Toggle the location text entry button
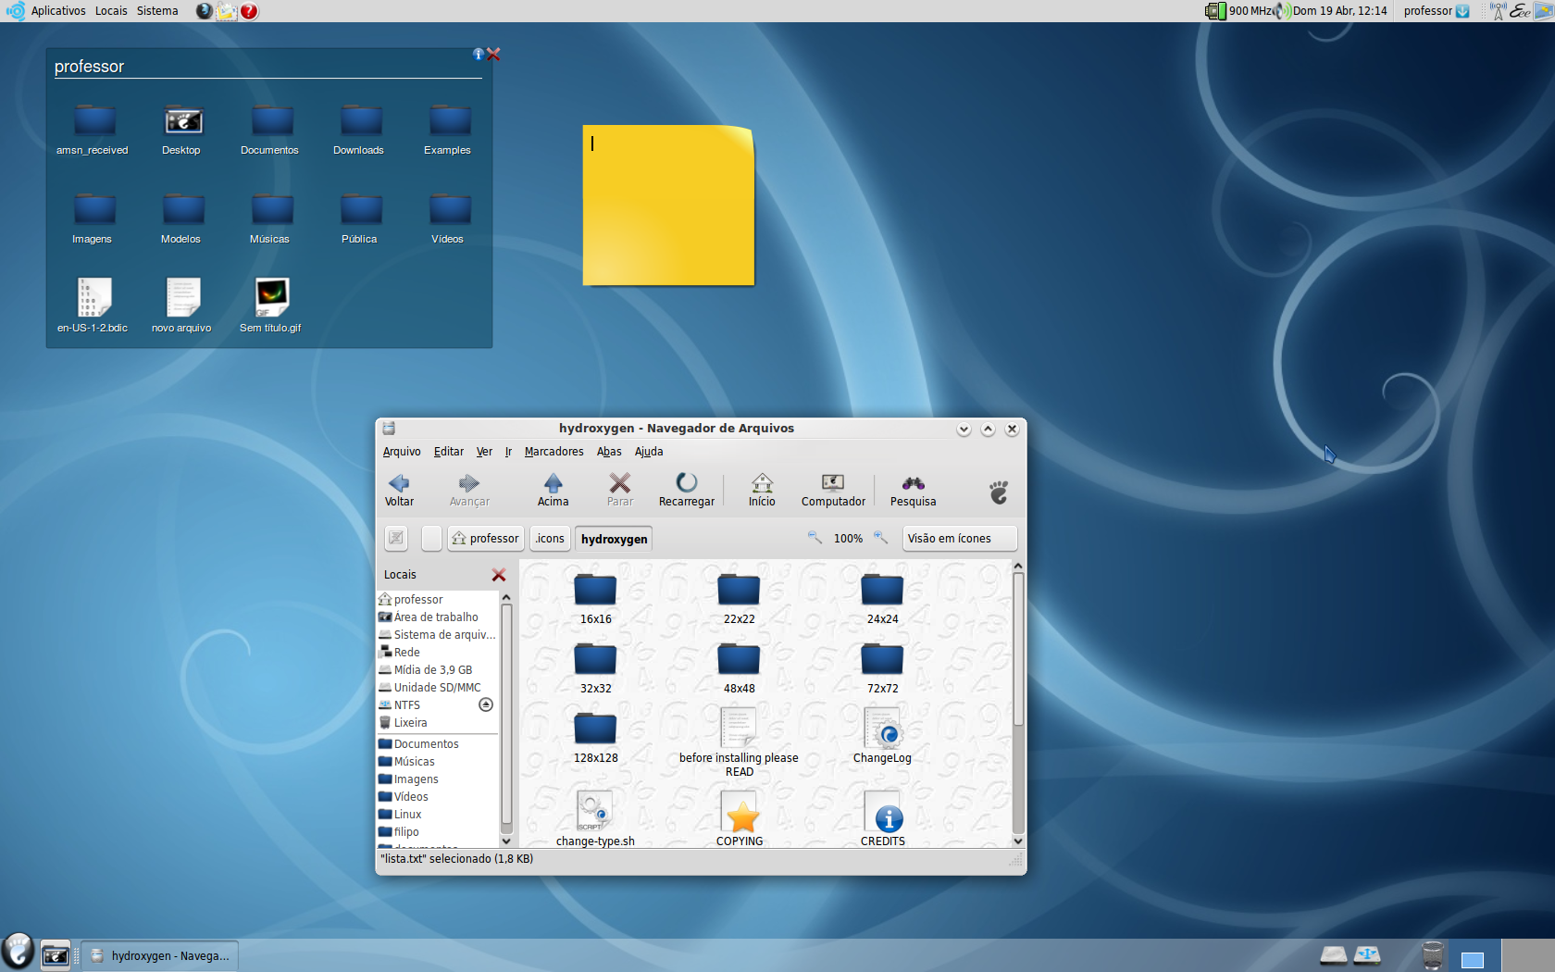 pos(396,538)
